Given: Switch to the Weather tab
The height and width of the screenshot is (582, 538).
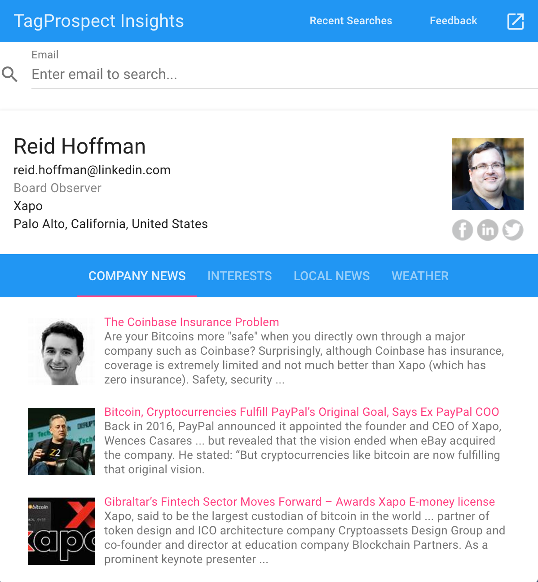Looking at the screenshot, I should (x=420, y=276).
